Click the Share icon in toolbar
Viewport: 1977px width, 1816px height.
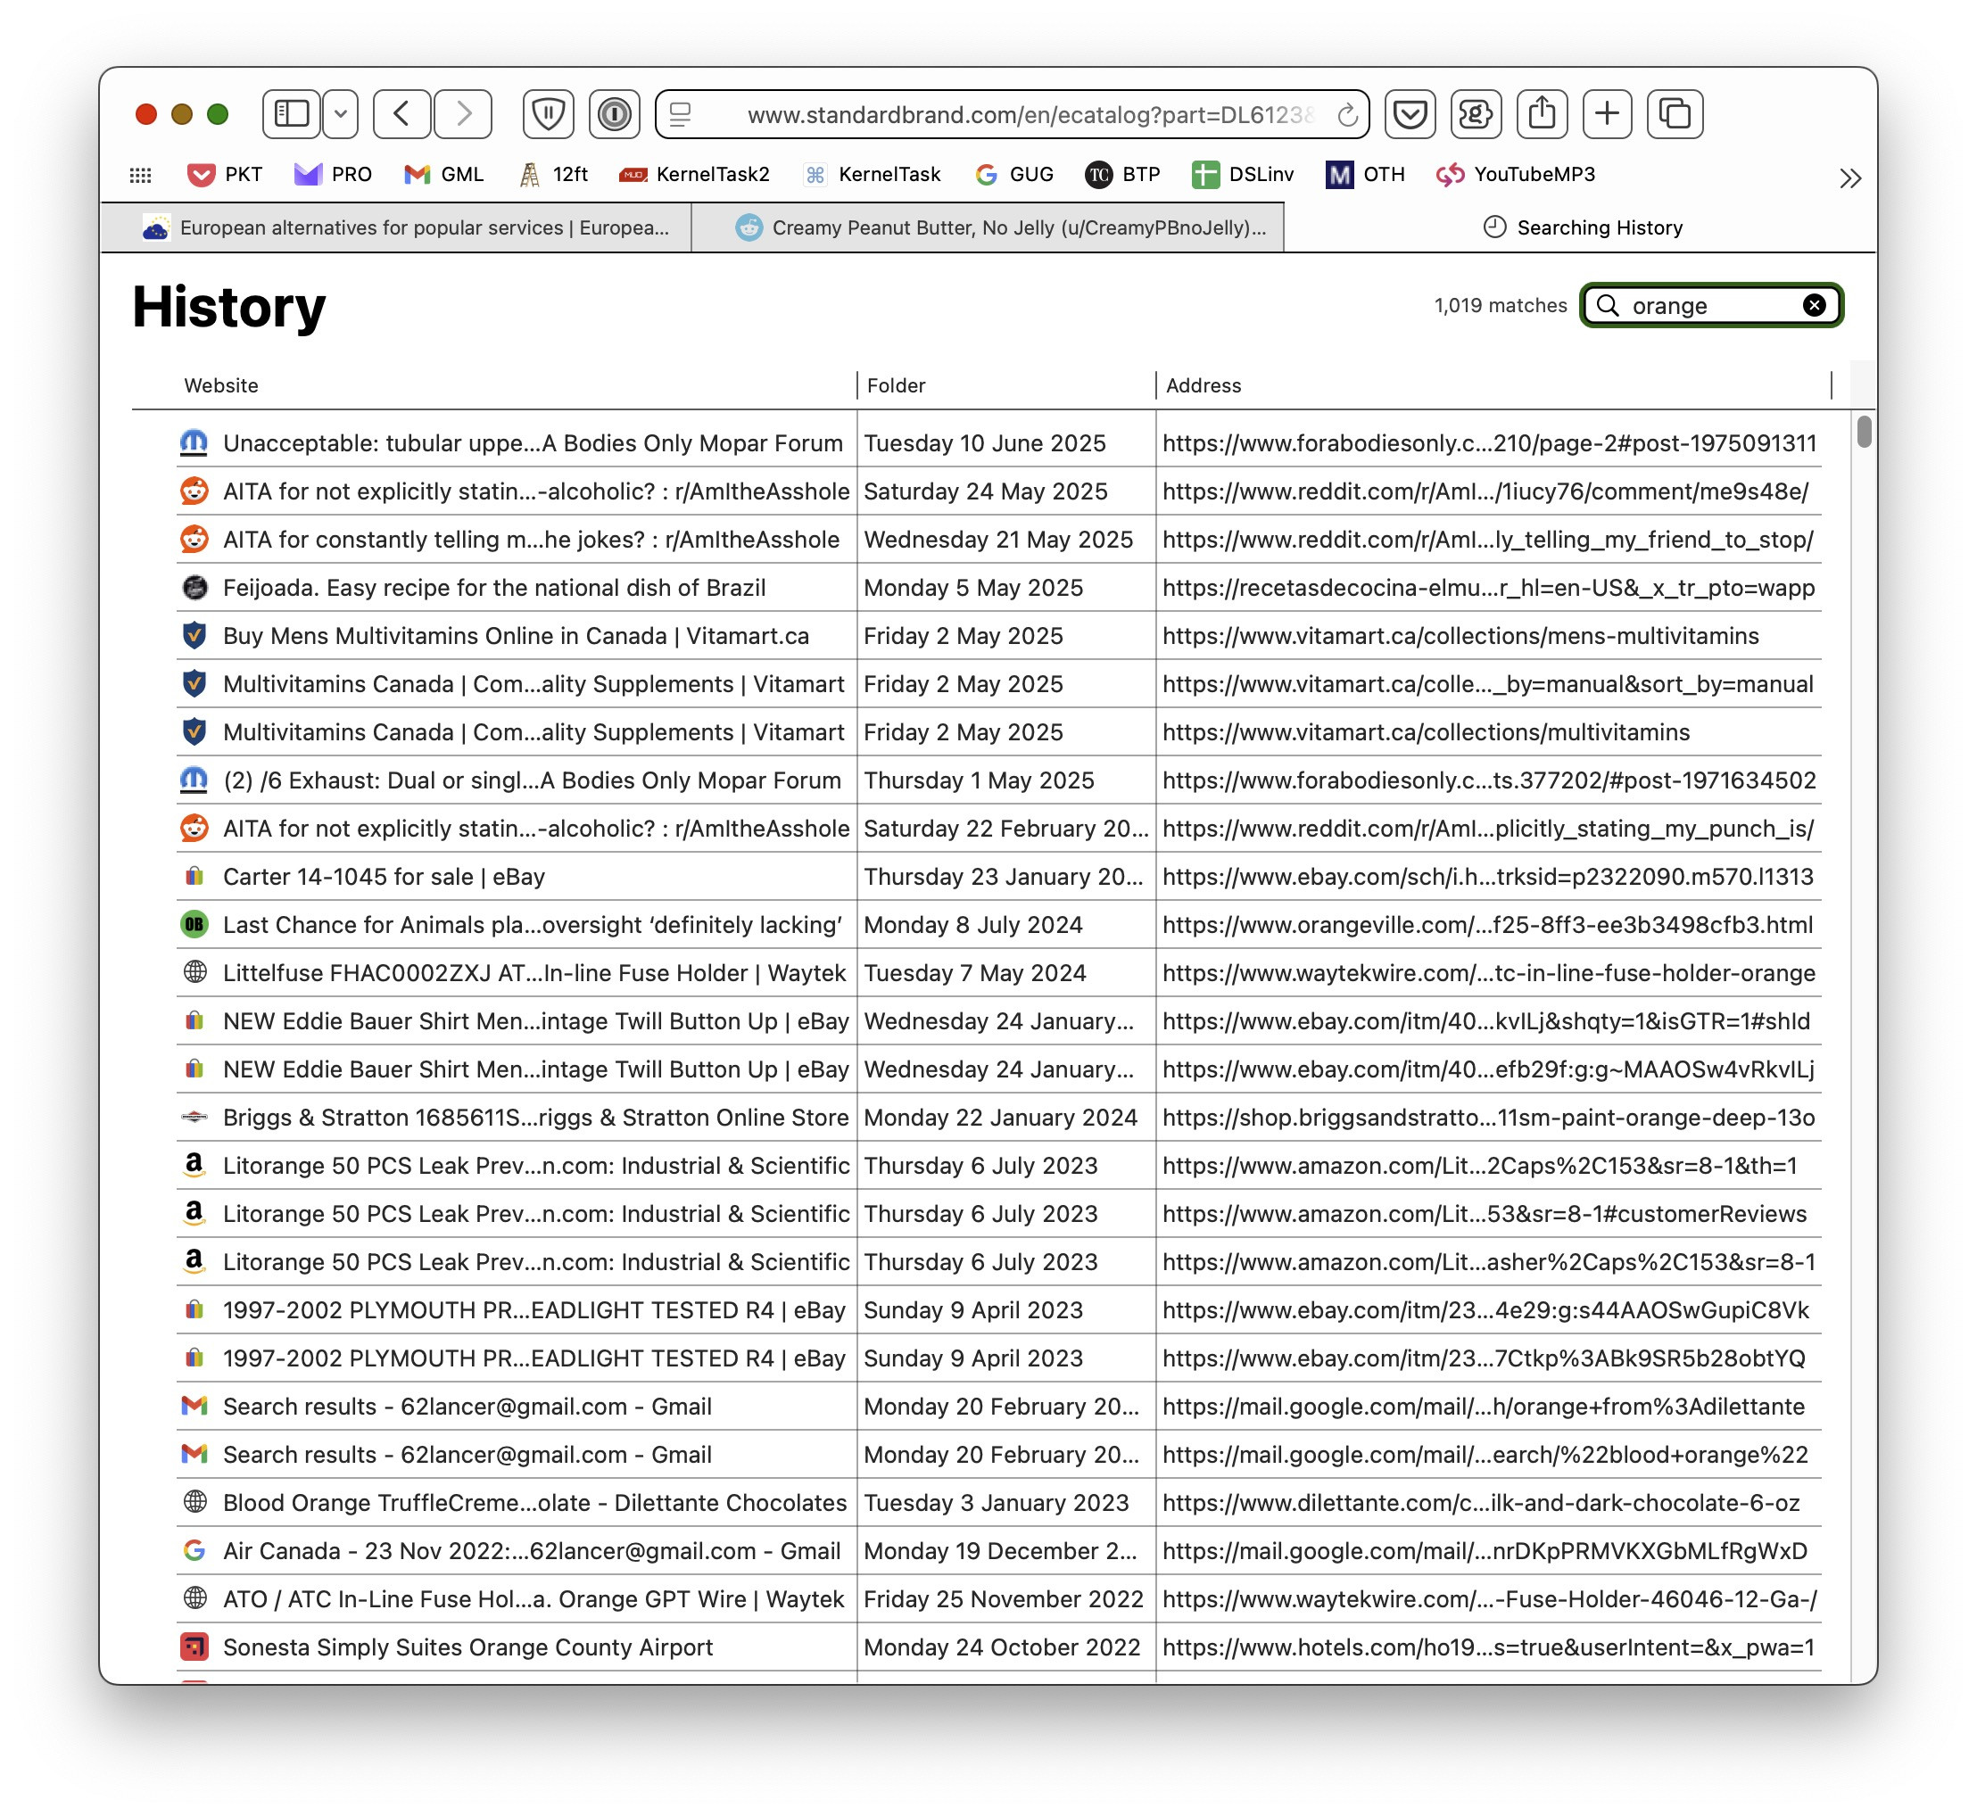pyautogui.click(x=1542, y=114)
